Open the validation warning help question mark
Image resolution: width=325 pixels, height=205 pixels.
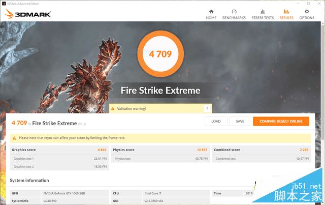[207, 108]
